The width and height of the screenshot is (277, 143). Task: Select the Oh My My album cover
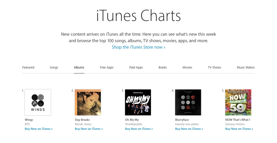click(x=138, y=102)
